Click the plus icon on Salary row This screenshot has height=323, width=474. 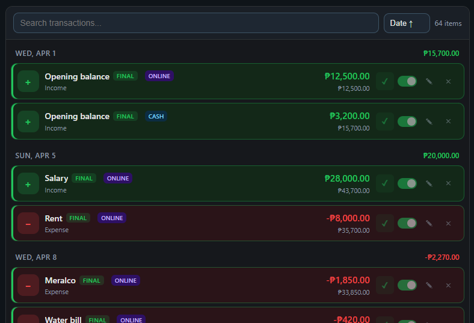[28, 183]
